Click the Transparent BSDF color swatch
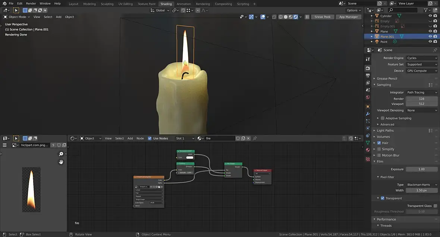The image size is (440, 237). [190, 158]
